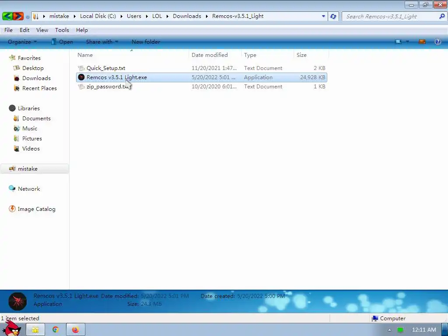Open the Share with dropdown
Screen dimensions: 448x336
(x=102, y=42)
